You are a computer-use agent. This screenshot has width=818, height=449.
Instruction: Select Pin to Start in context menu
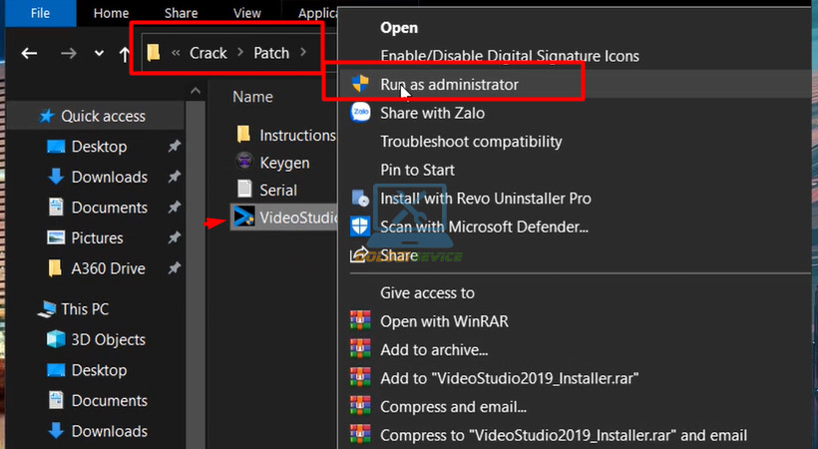[417, 170]
